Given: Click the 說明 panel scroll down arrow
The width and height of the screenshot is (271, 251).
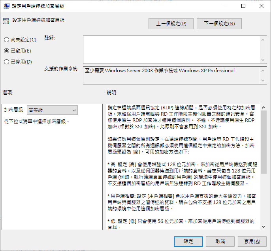Looking at the screenshot, I should 263,226.
